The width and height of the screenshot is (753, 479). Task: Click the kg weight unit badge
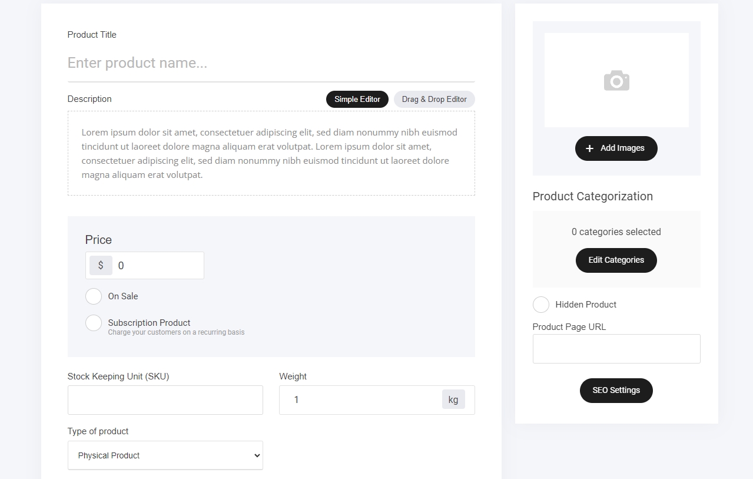pos(453,399)
